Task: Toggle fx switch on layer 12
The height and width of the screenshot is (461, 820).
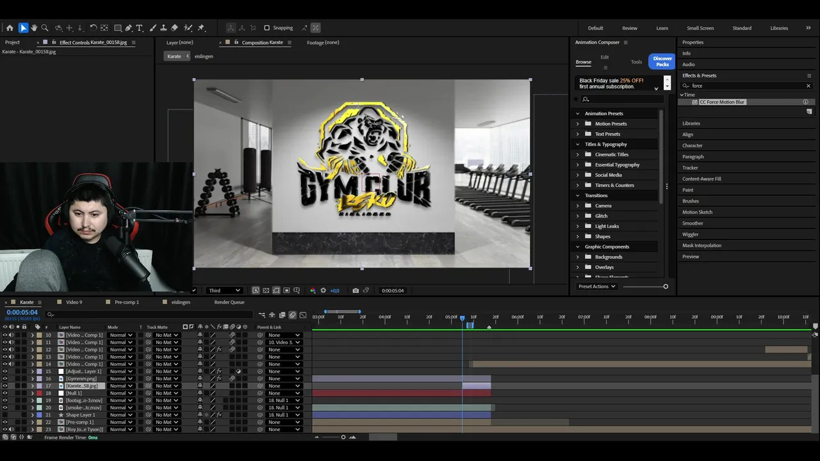Action: (x=219, y=350)
